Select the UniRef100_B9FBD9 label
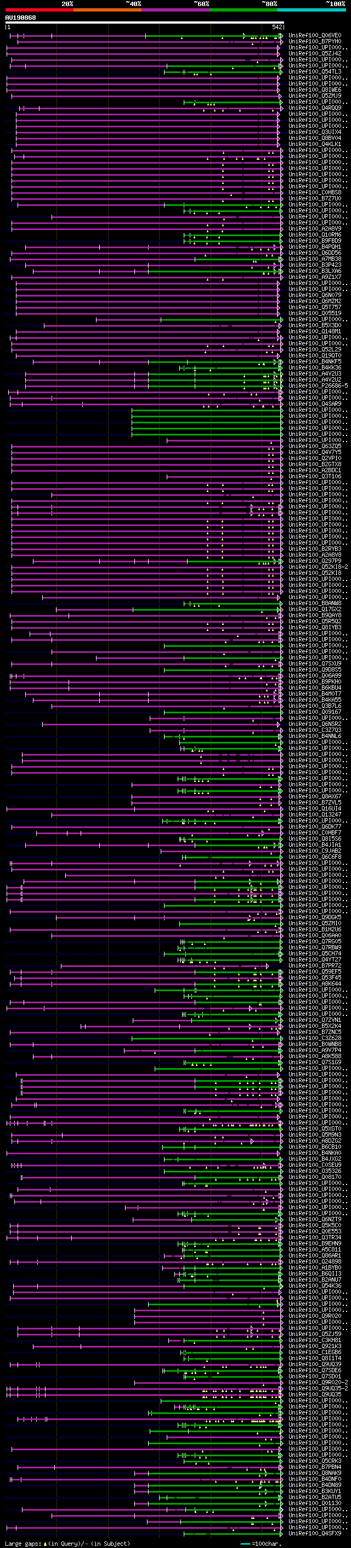The width and height of the screenshot is (351, 1548). pyautogui.click(x=315, y=241)
